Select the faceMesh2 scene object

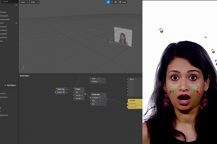point(4,37)
